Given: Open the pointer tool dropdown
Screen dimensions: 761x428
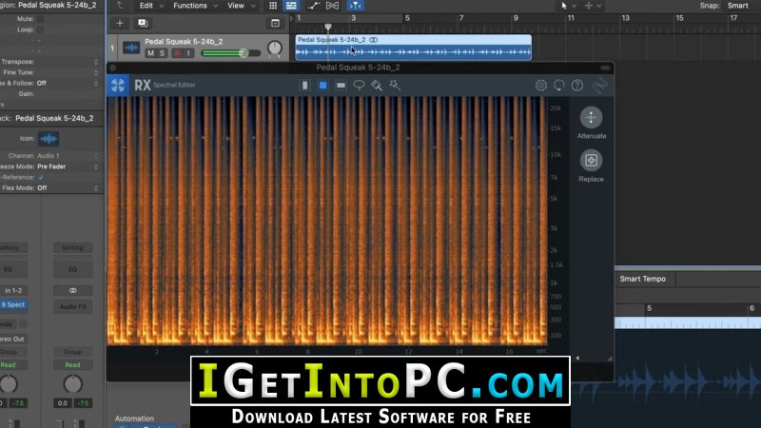Looking at the screenshot, I should click(567, 6).
